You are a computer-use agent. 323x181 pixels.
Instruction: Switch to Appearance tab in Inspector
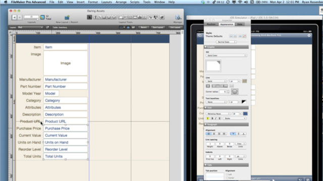[x=227, y=24]
